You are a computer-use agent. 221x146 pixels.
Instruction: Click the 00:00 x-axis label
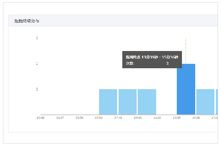point(41,118)
